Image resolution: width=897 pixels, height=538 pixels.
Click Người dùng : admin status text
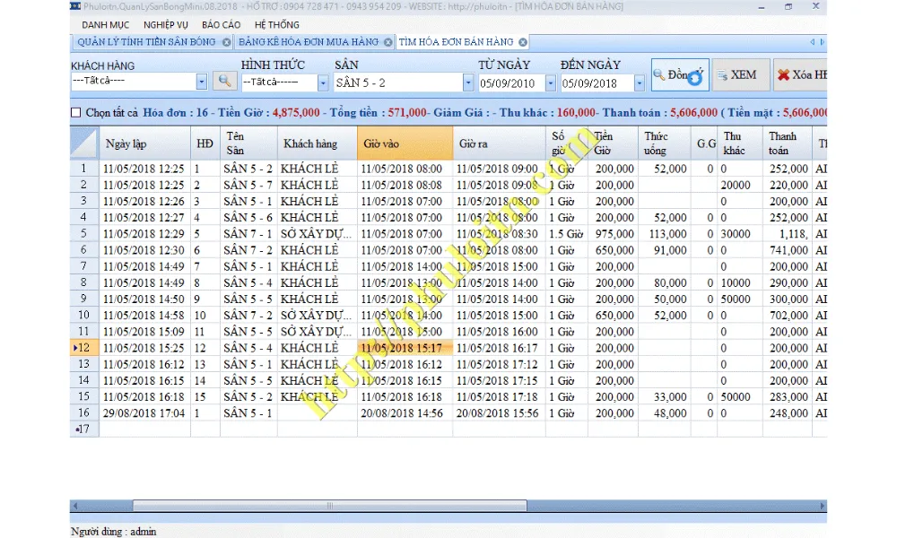(x=113, y=532)
